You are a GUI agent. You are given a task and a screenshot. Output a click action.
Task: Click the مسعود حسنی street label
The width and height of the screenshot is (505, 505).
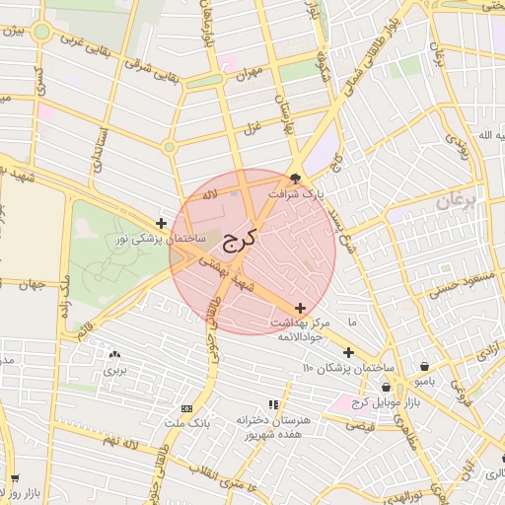tap(462, 285)
